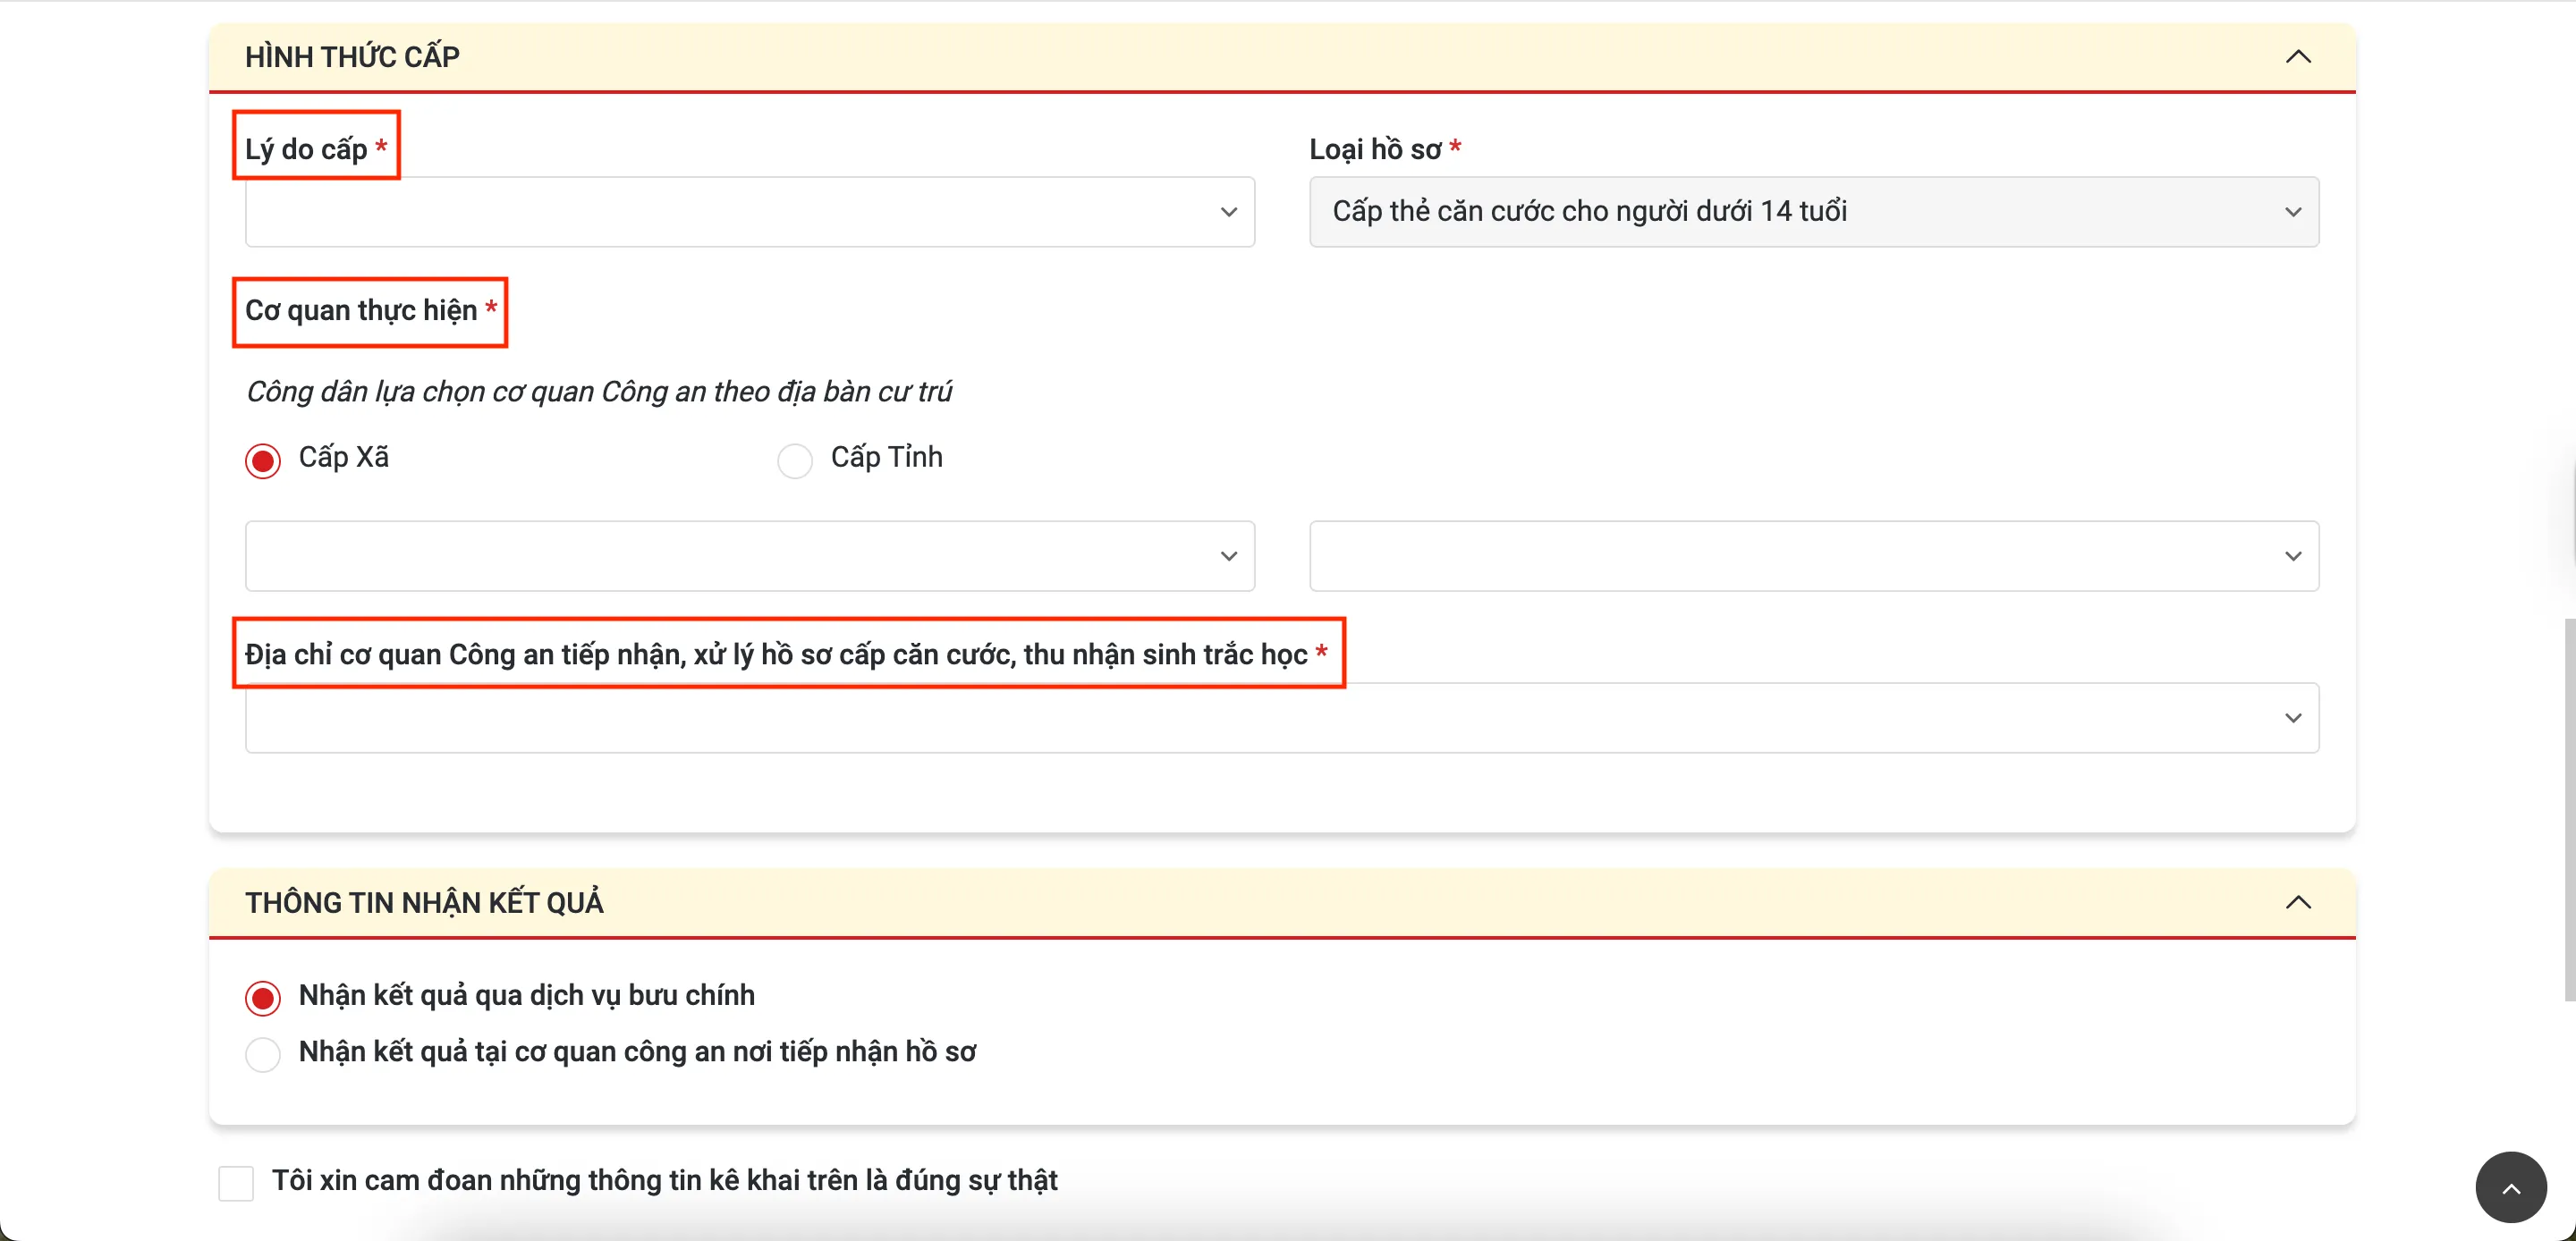The width and height of the screenshot is (2576, 1241).
Task: Select the Cấp Tỉnh radio option
Action: point(795,461)
